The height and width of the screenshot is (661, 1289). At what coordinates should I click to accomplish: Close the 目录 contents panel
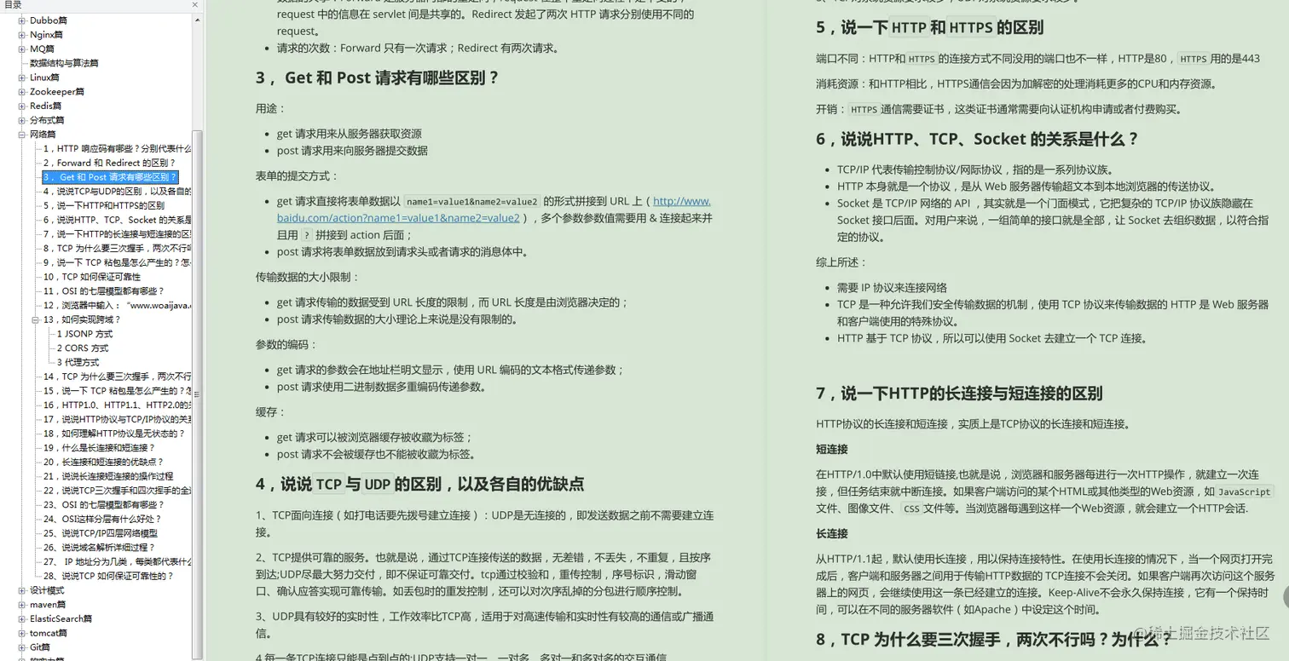point(194,5)
